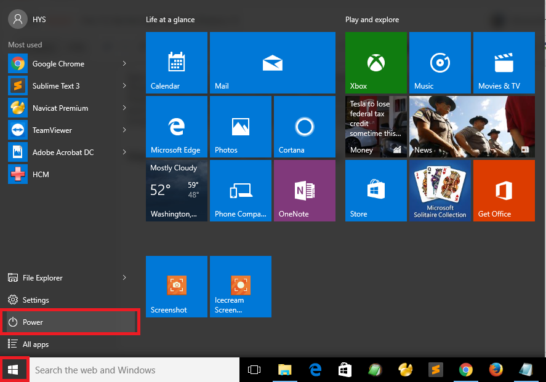Open the Calendar tile

click(177, 63)
